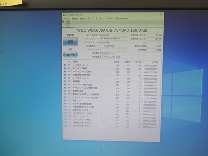
Task: Click the 32 °C temperature button
Action: [70, 55]
